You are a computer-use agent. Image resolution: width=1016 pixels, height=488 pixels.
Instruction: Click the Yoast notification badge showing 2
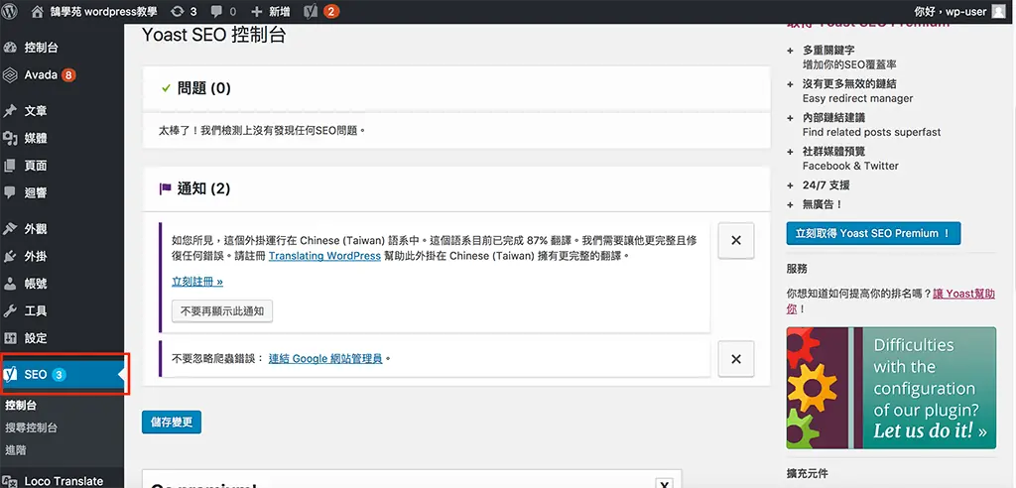click(x=330, y=12)
